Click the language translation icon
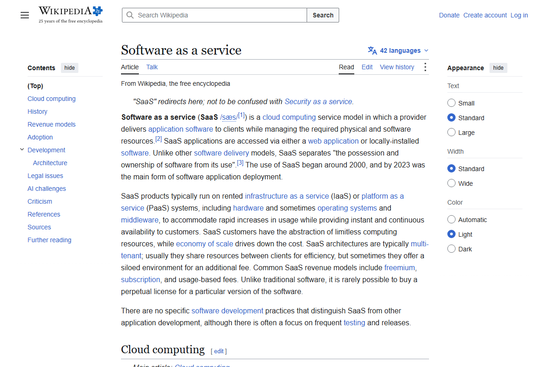Viewport: 550px width, 367px height. pos(372,50)
